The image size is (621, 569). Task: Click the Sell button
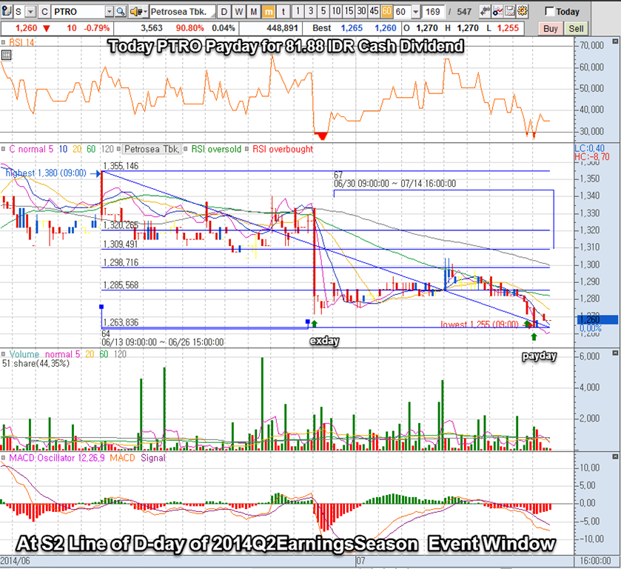pyautogui.click(x=576, y=29)
